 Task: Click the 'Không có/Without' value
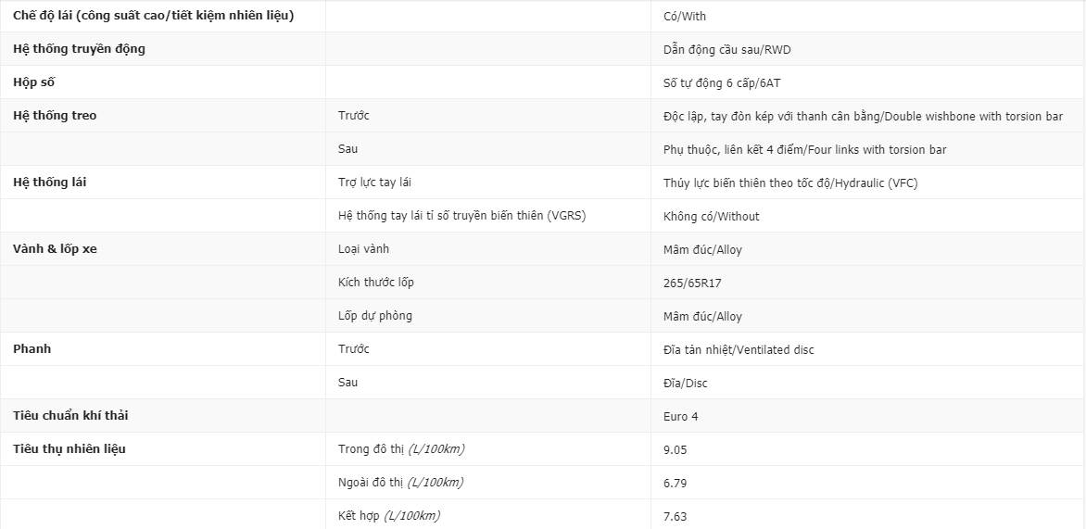[x=712, y=216]
